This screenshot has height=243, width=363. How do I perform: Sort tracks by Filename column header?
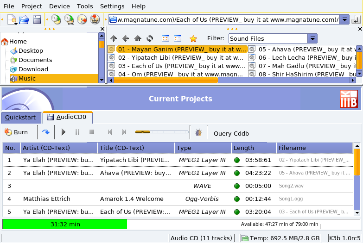pyautogui.click(x=315, y=148)
